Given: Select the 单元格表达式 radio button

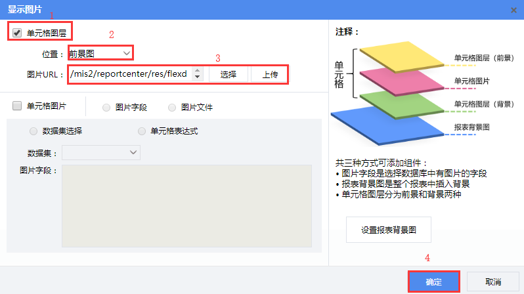Looking at the screenshot, I should [x=142, y=131].
